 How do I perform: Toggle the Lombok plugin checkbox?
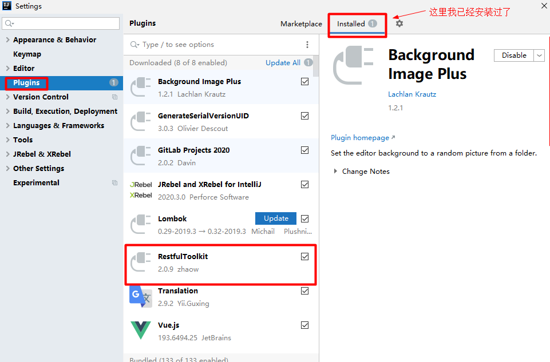click(x=305, y=219)
